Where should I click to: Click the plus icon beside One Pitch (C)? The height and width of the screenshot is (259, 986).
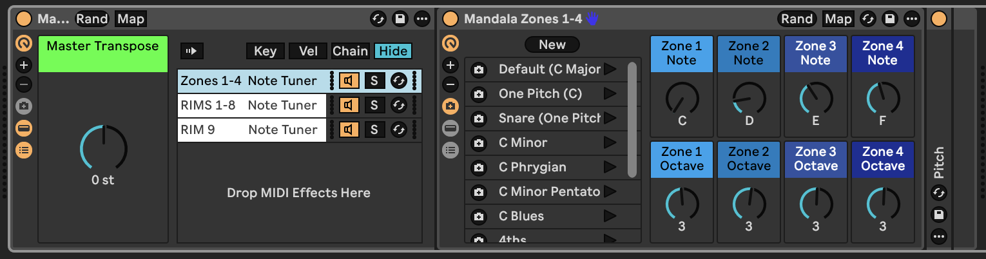coord(478,94)
